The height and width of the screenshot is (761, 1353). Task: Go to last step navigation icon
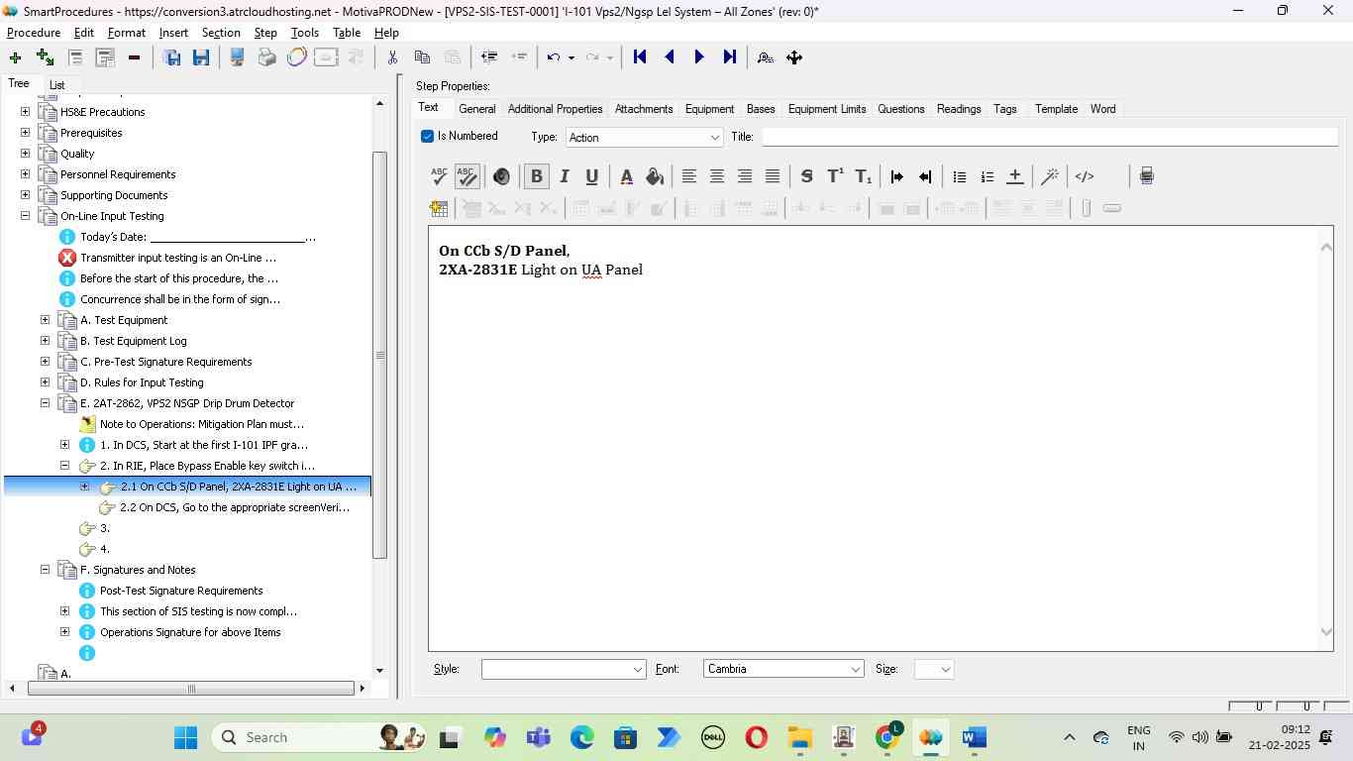pyautogui.click(x=730, y=57)
